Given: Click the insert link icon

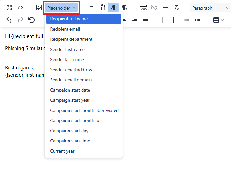Looking at the screenshot, I should click(x=143, y=8).
